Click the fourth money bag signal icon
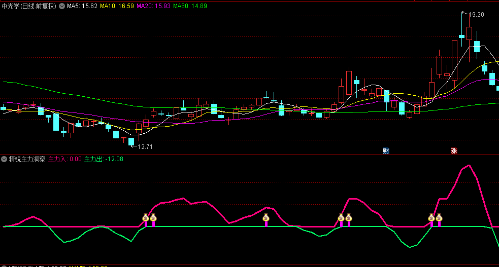The image size is (499, 267). pyautogui.click(x=341, y=218)
